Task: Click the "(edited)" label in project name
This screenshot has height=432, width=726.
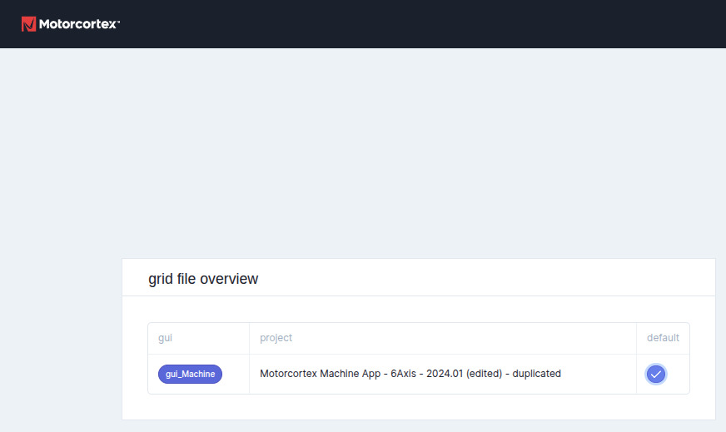Action: (484, 374)
